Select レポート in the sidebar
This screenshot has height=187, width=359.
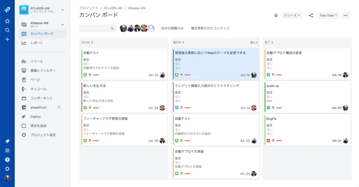pos(37,43)
